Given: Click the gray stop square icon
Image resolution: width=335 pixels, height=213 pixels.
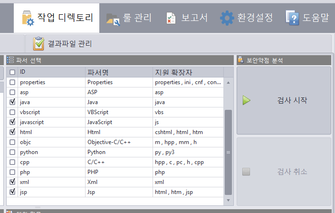Looking at the screenshot, I should [246, 172].
